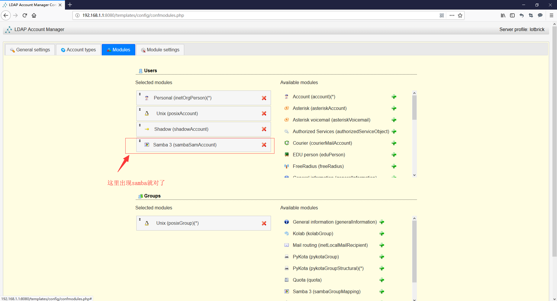
Task: Add the Asterisk (asteriskAccount) module
Action: coord(394,108)
